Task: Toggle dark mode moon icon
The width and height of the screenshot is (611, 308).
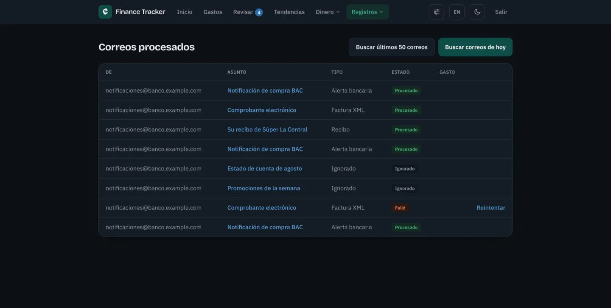Action: point(477,12)
